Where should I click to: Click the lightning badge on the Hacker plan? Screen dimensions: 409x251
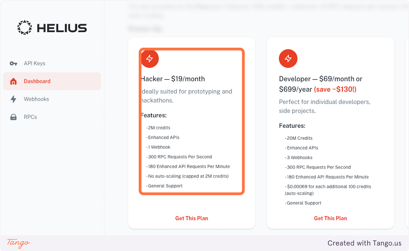150,59
